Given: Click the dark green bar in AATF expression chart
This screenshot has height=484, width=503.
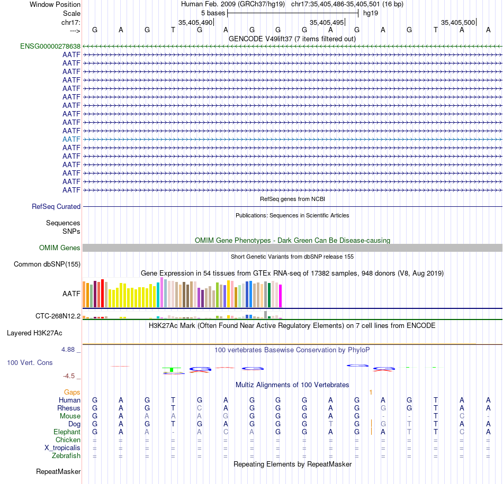Looking at the screenshot, I should [x=269, y=295].
